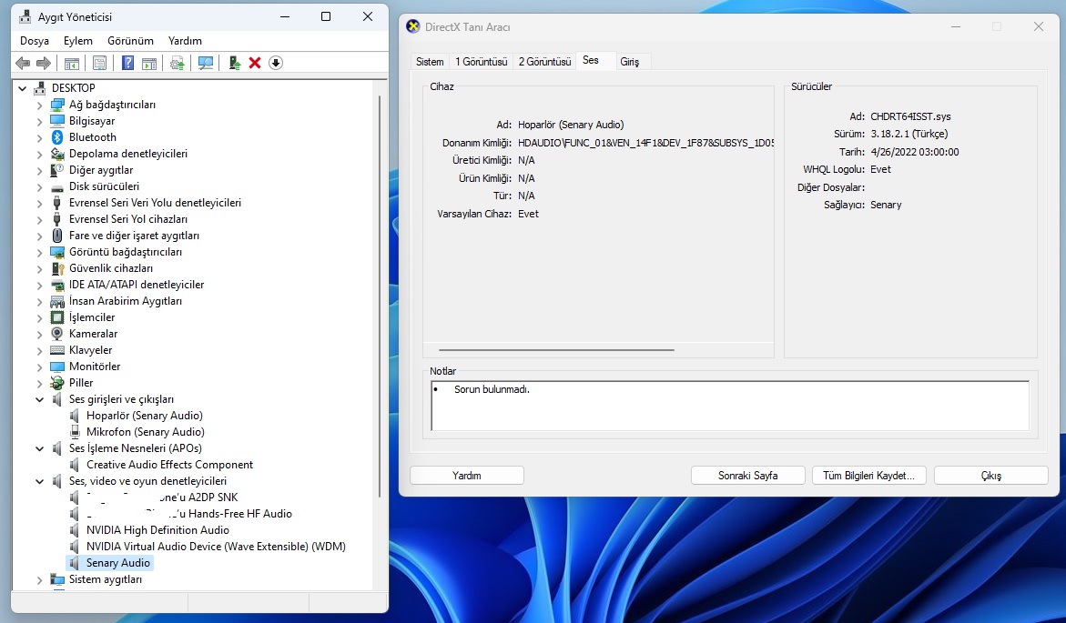The height and width of the screenshot is (623, 1066).
Task: Click Scan for hardware changes monitor icon
Action: [206, 63]
